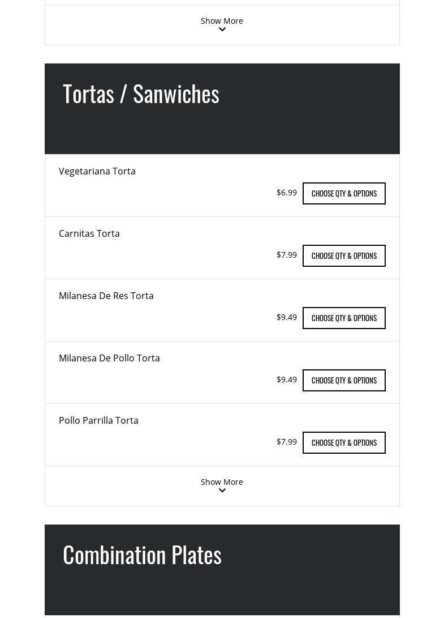Screen dimensions: 444x618
Task: Click the chevron arrow above the Tortas section
Action: tap(222, 30)
